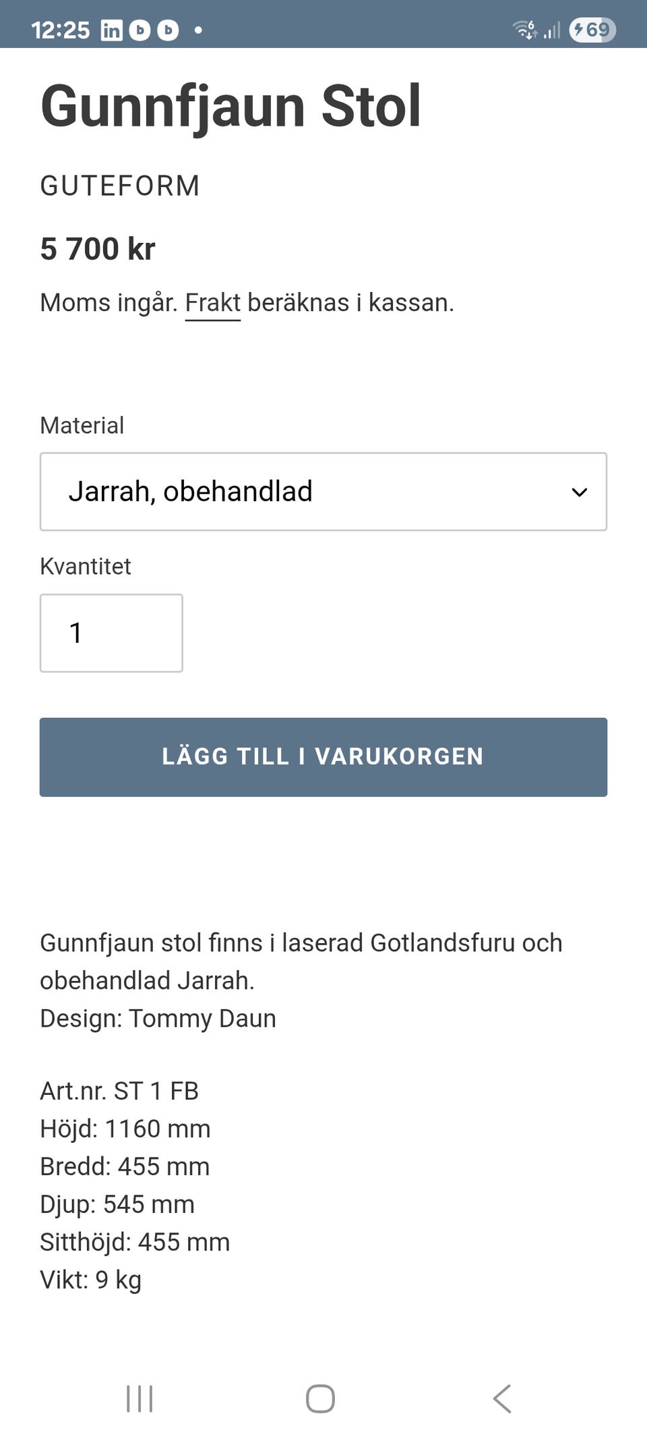Tap the Wi-Fi status icon
Viewport: 647px width, 1439px height.
tap(524, 30)
